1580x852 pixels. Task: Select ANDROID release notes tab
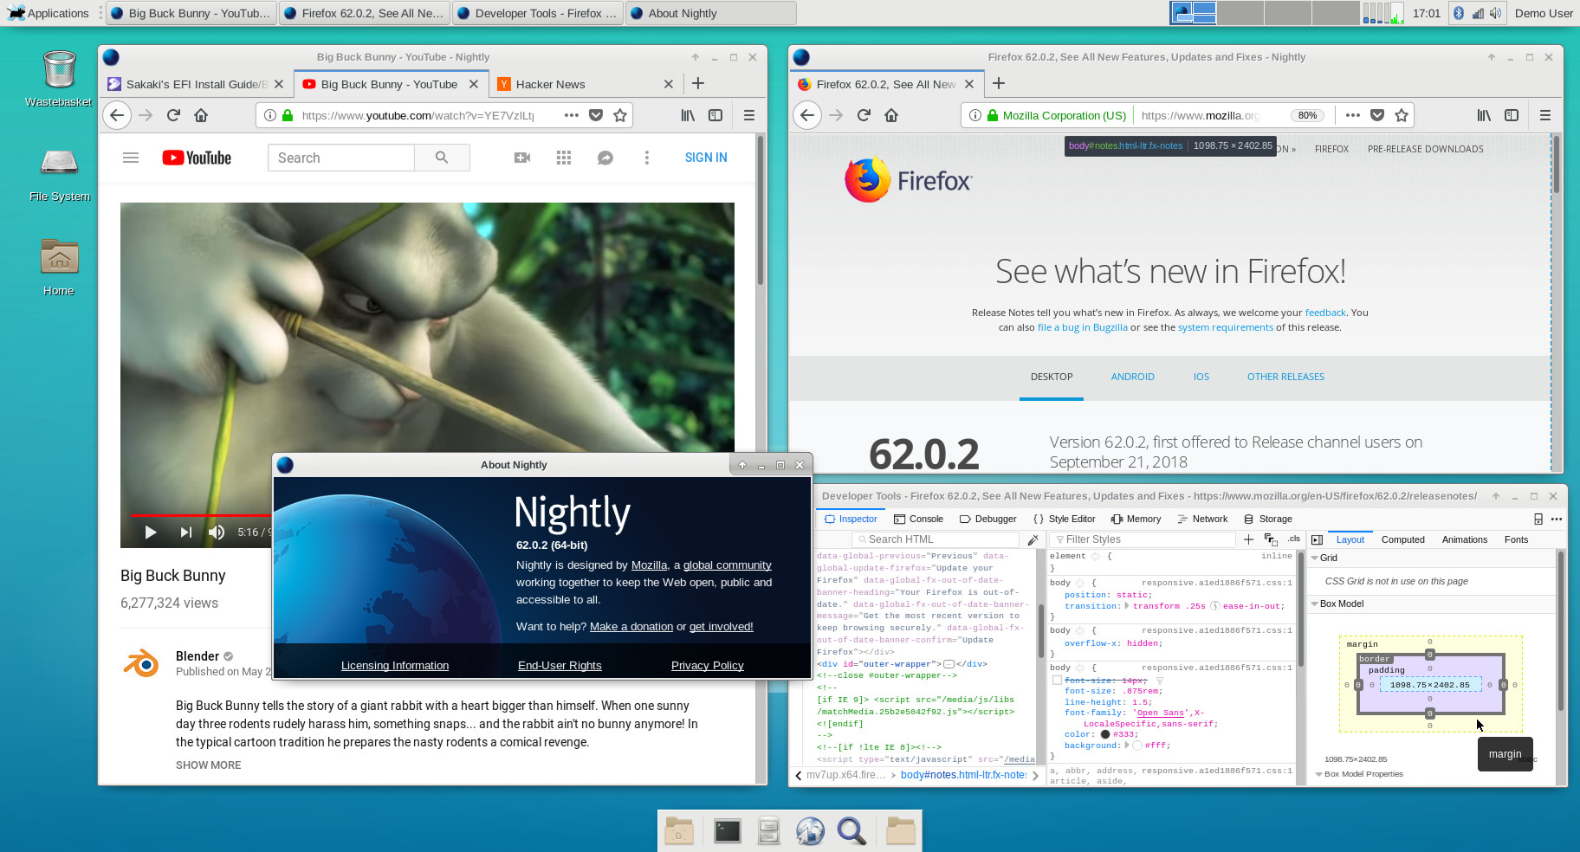(1133, 377)
